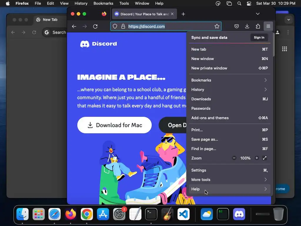Open GarageBand from the Dock

(167, 214)
